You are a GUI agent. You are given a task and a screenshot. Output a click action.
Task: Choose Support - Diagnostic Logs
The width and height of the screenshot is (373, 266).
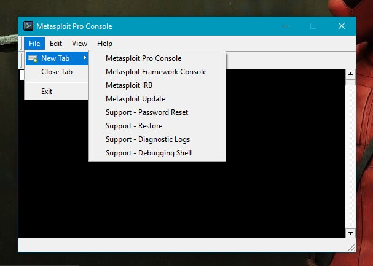pyautogui.click(x=157, y=139)
